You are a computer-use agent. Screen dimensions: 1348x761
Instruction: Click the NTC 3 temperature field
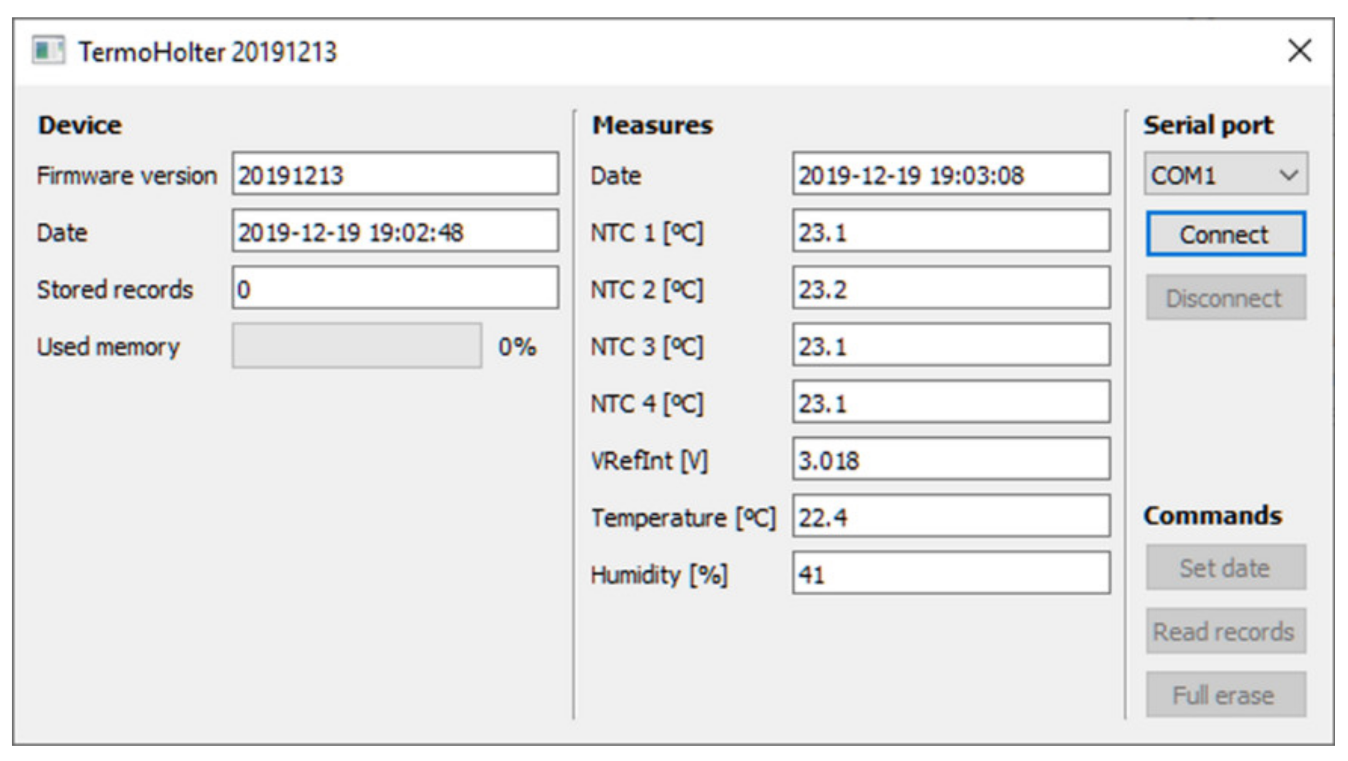click(951, 346)
